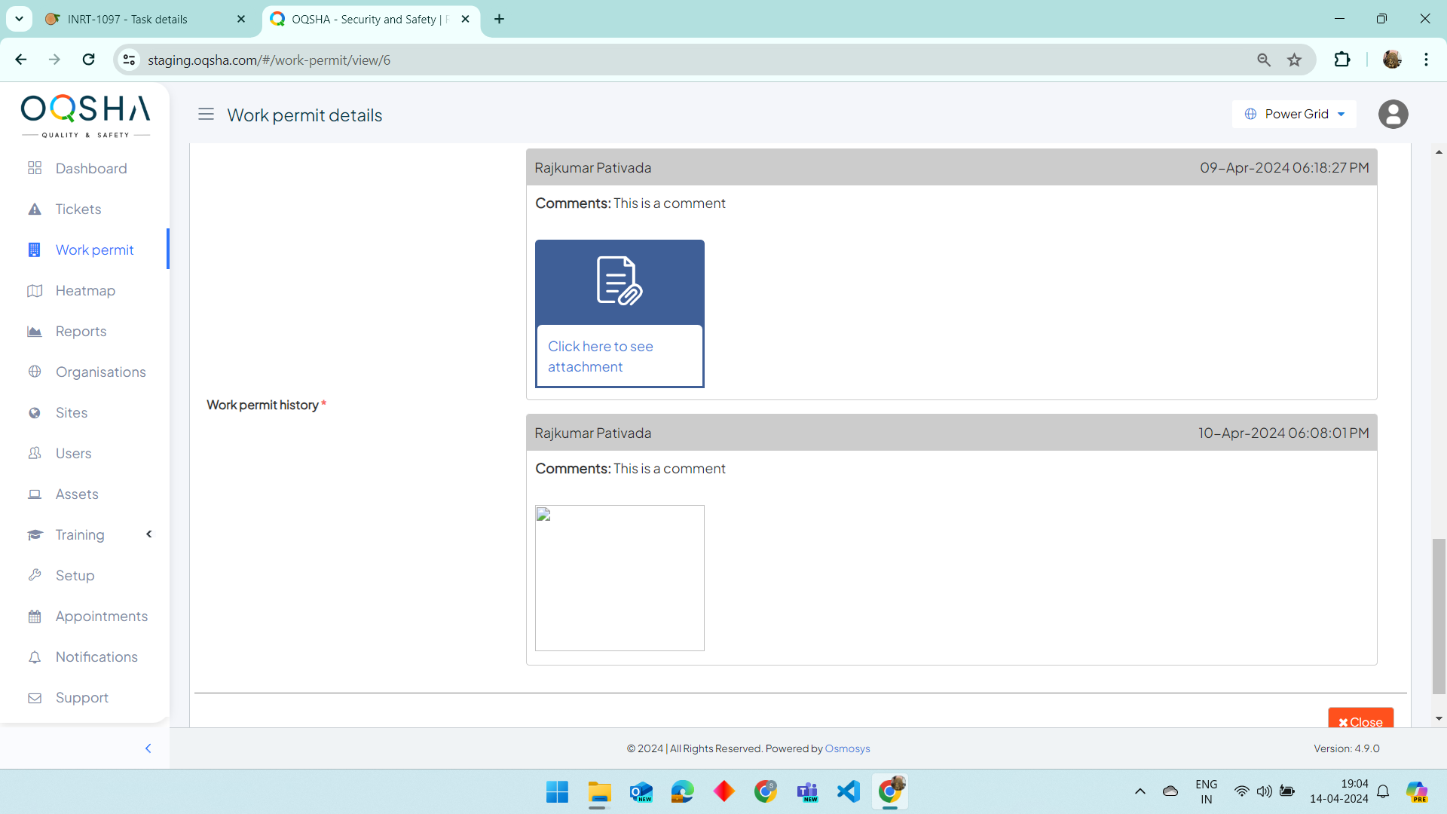The height and width of the screenshot is (814, 1447).
Task: Click the Appointments calendar icon
Action: click(35, 617)
